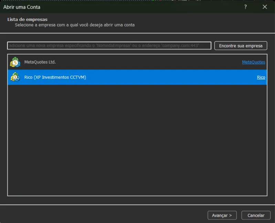Click the Cancelar button
The height and width of the screenshot is (223, 275).
[256, 215]
